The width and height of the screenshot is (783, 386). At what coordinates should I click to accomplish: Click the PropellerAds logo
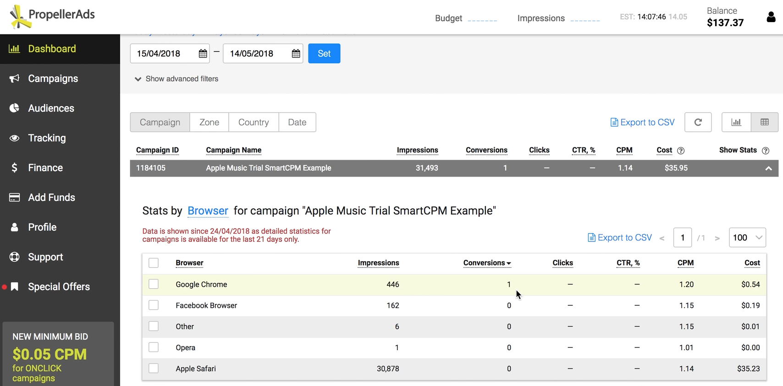(x=52, y=17)
